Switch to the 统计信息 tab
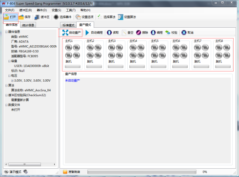 (x=28, y=25)
